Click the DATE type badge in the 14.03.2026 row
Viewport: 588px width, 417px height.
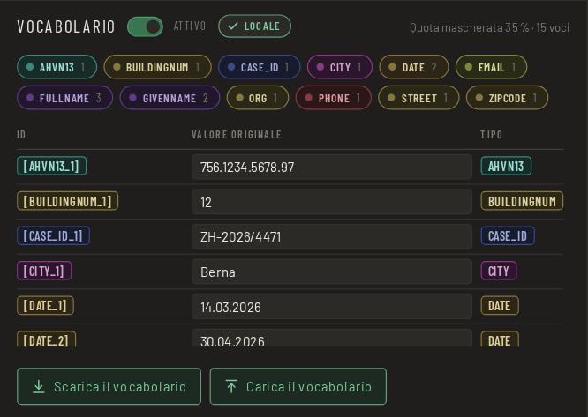[x=500, y=305]
